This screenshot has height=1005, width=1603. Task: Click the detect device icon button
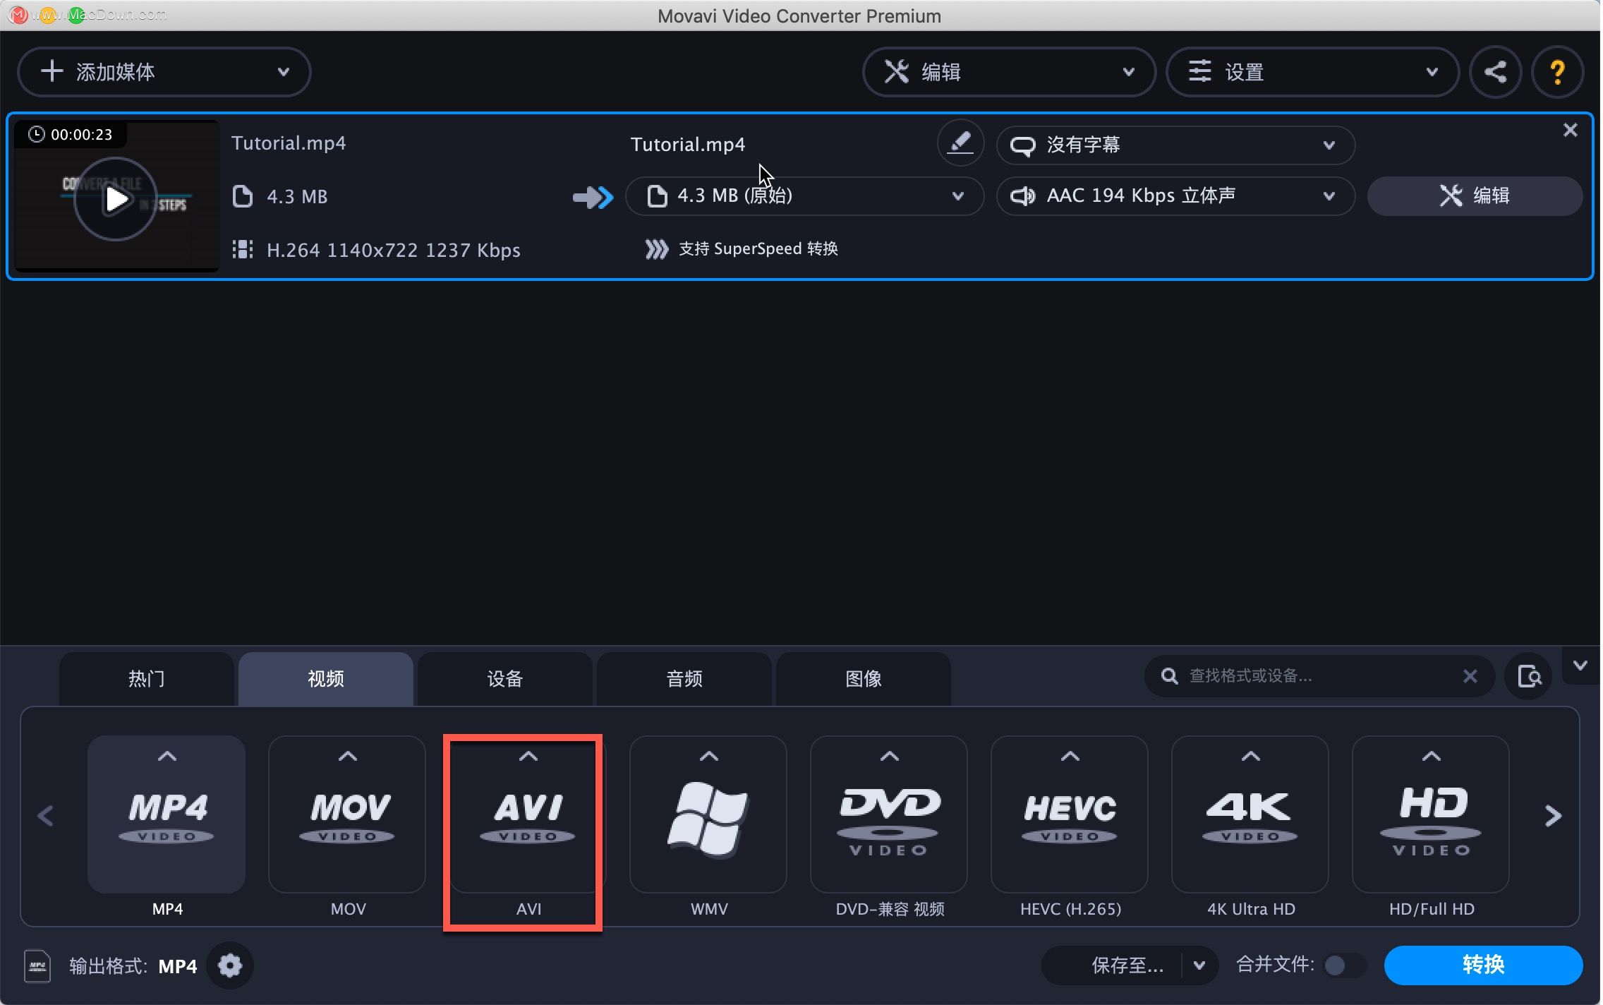pos(1529,676)
